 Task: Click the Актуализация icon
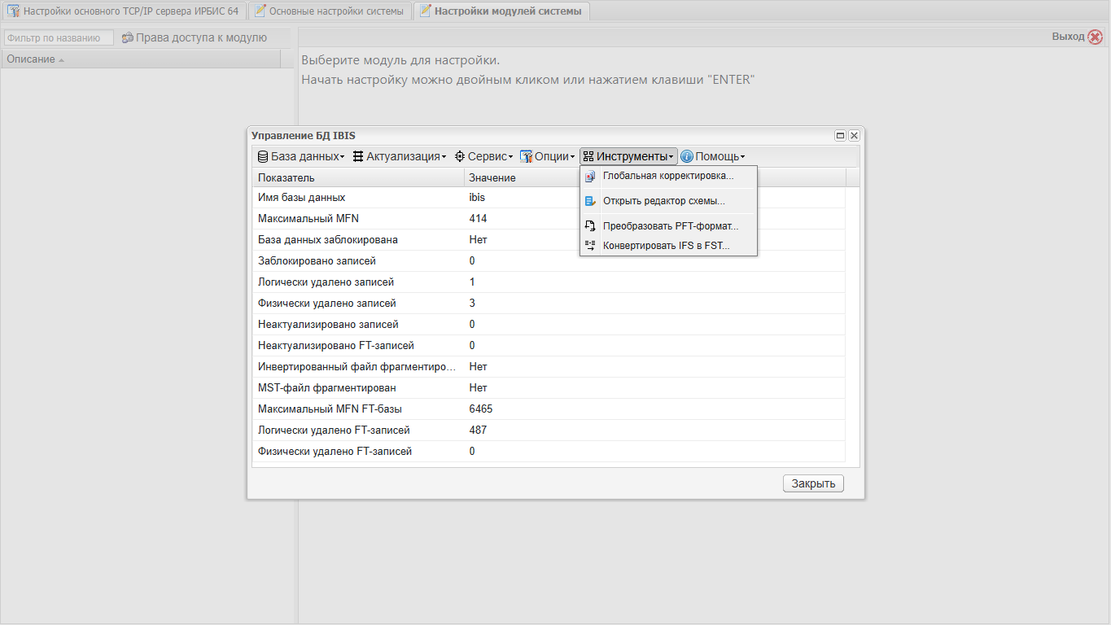tap(358, 156)
